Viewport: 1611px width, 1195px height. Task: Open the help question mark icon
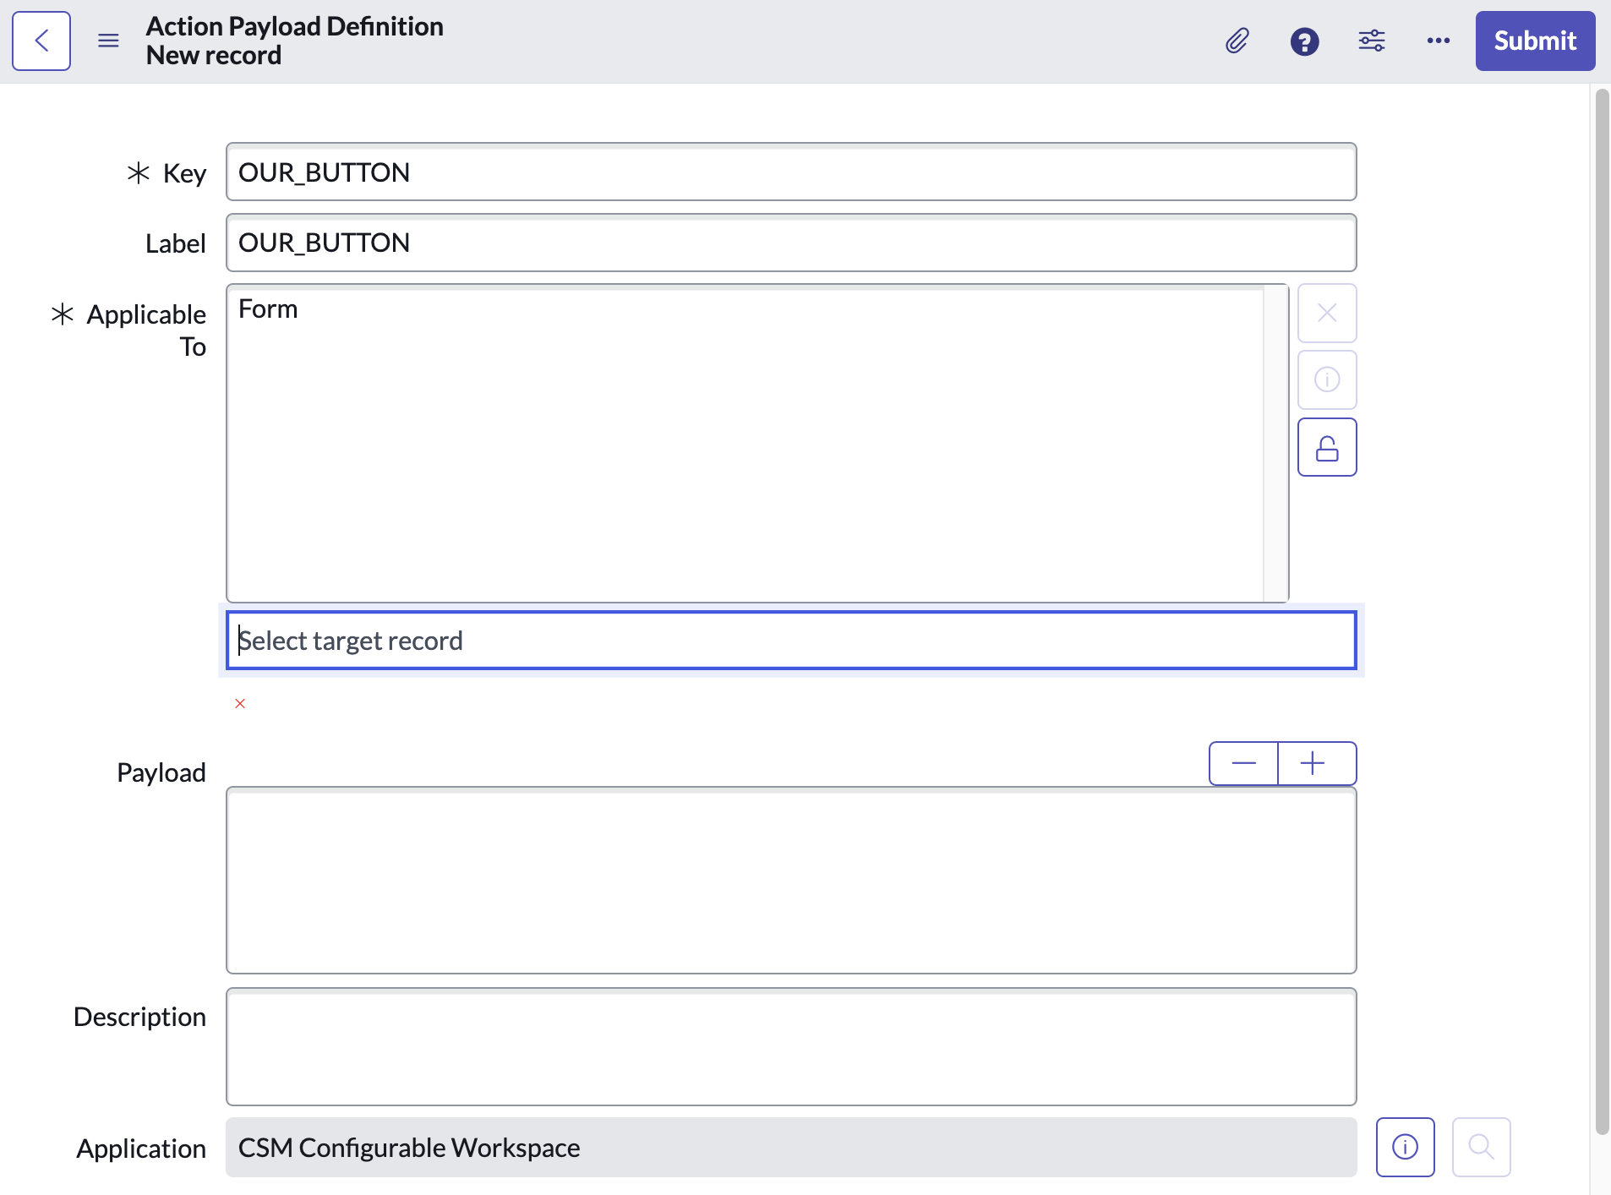(x=1304, y=41)
